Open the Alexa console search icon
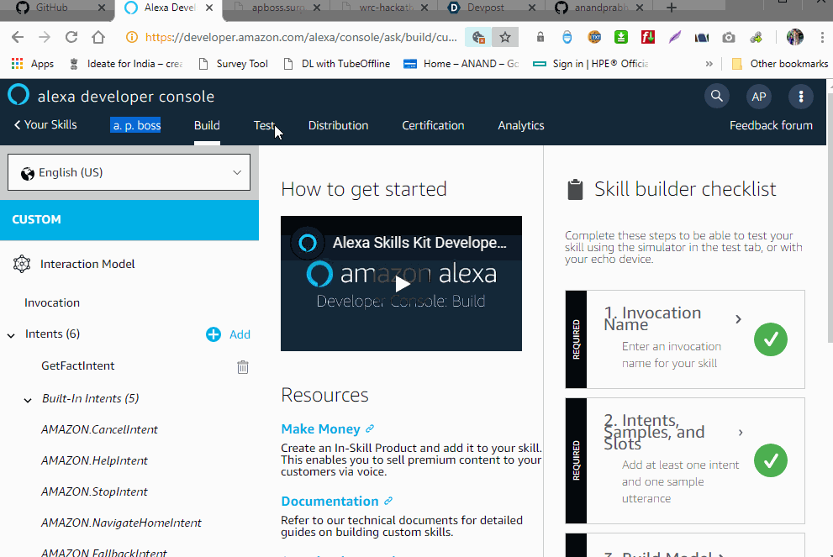Viewport: 833px width, 557px height. coord(717,96)
